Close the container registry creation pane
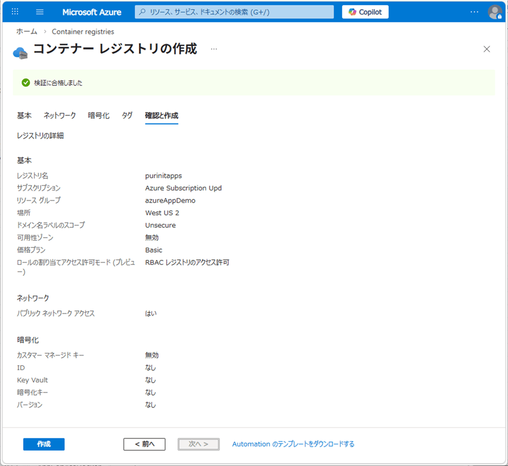Image resolution: width=508 pixels, height=466 pixels. click(486, 49)
